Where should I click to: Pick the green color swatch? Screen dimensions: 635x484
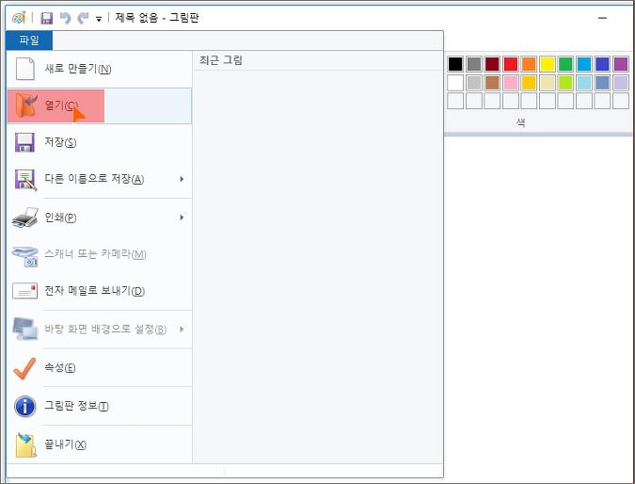click(x=565, y=64)
